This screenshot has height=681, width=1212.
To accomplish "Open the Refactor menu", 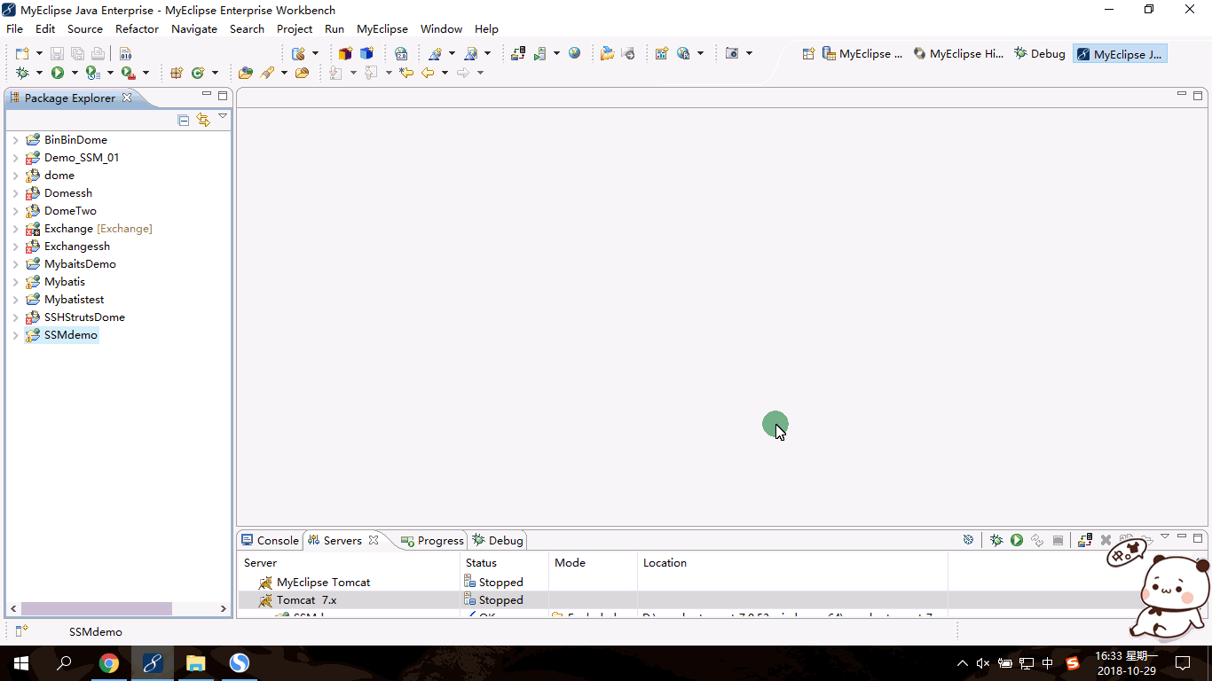I will 137,29.
